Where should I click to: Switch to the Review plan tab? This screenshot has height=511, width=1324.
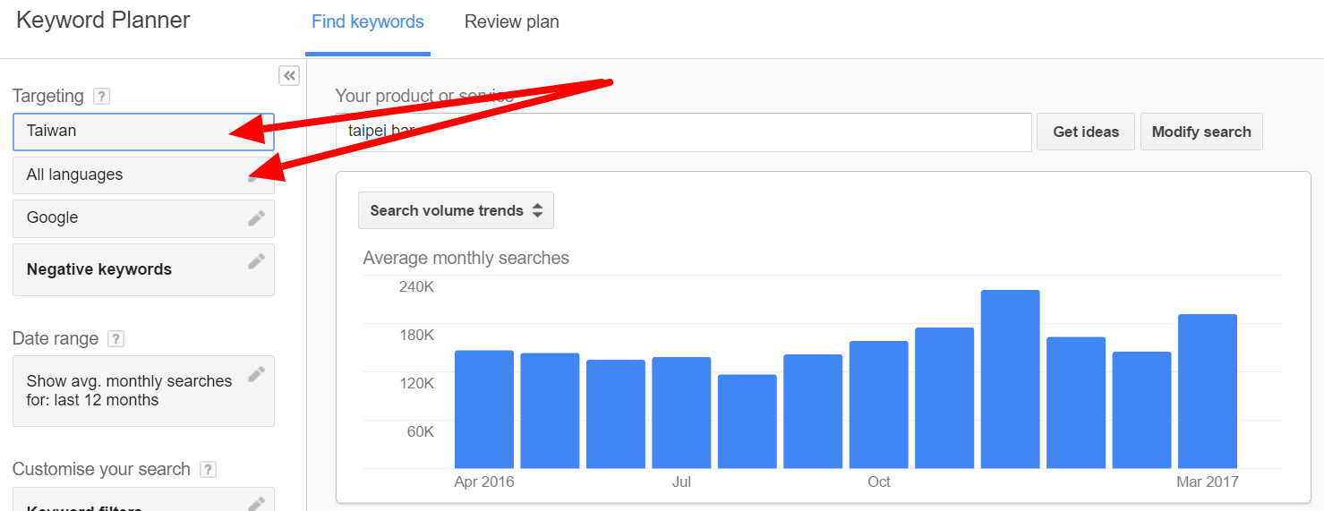pos(512,22)
